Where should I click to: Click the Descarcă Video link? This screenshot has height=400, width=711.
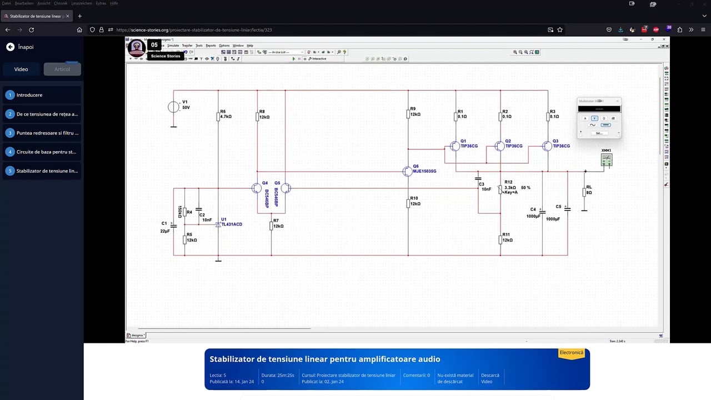coord(490,378)
